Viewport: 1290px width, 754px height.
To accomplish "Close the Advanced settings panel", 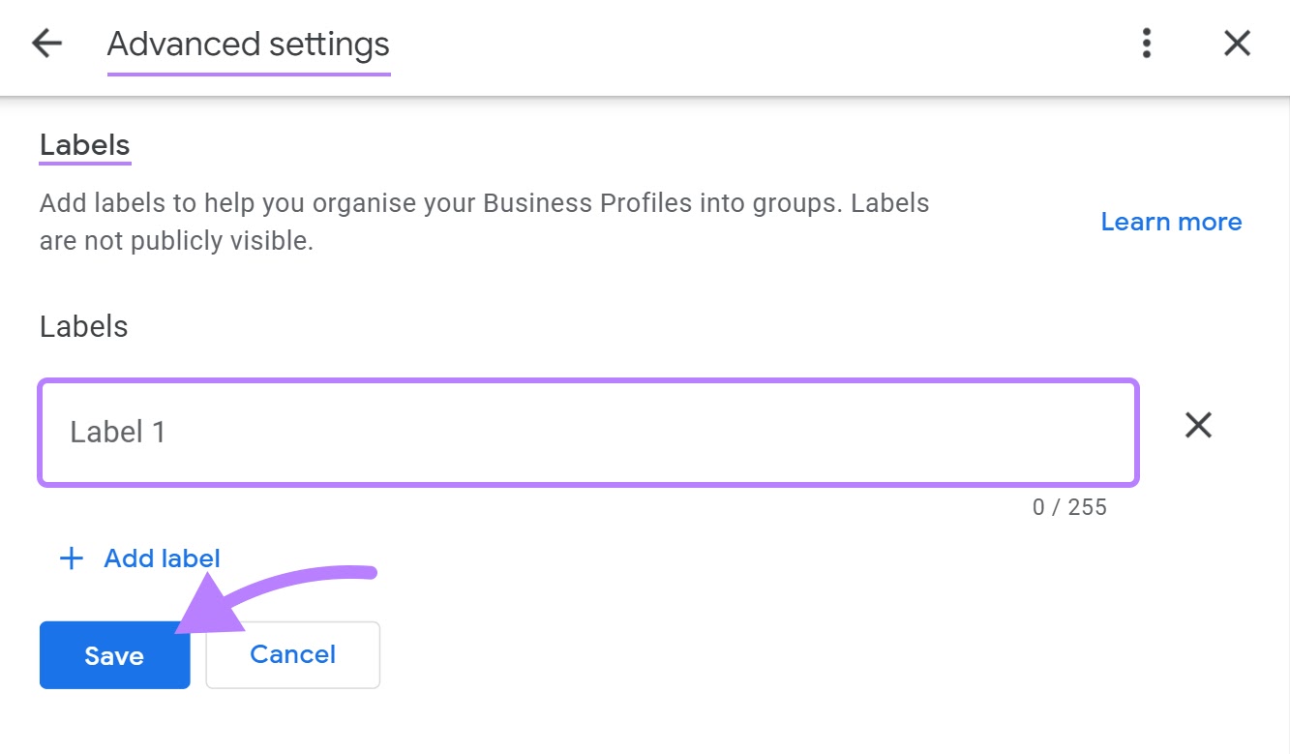I will [1237, 44].
